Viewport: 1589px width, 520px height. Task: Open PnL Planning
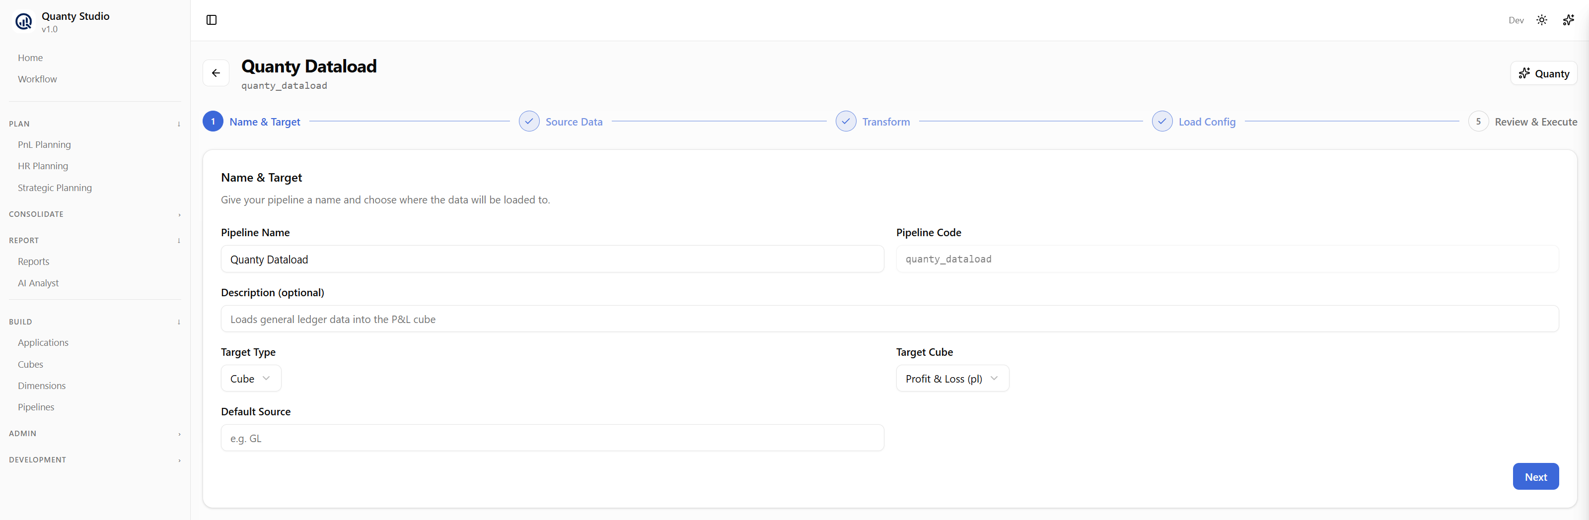click(44, 145)
